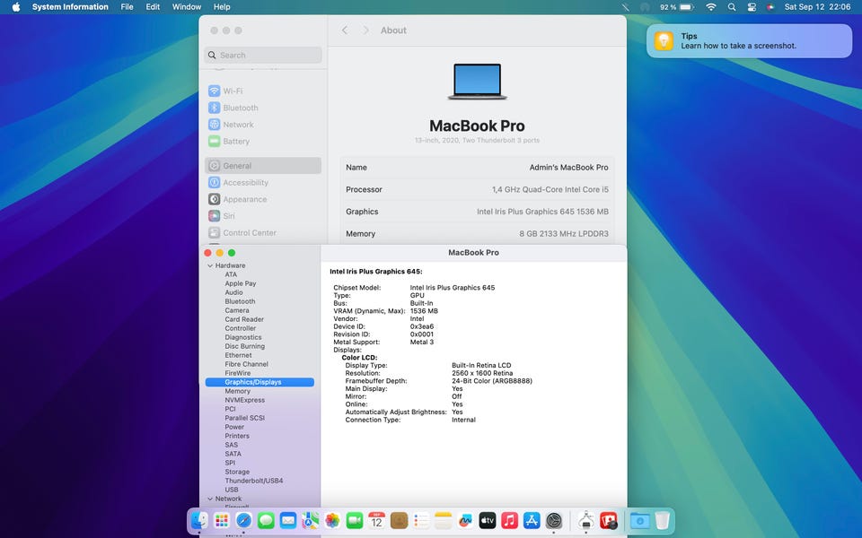Open Control Center from menu bar
This screenshot has height=538, width=862.
click(752, 7)
